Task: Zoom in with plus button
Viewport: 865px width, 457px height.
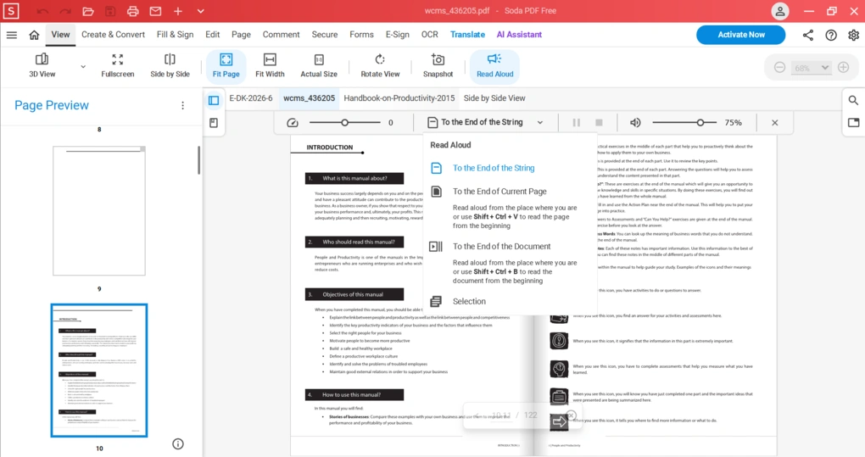Action: 844,67
